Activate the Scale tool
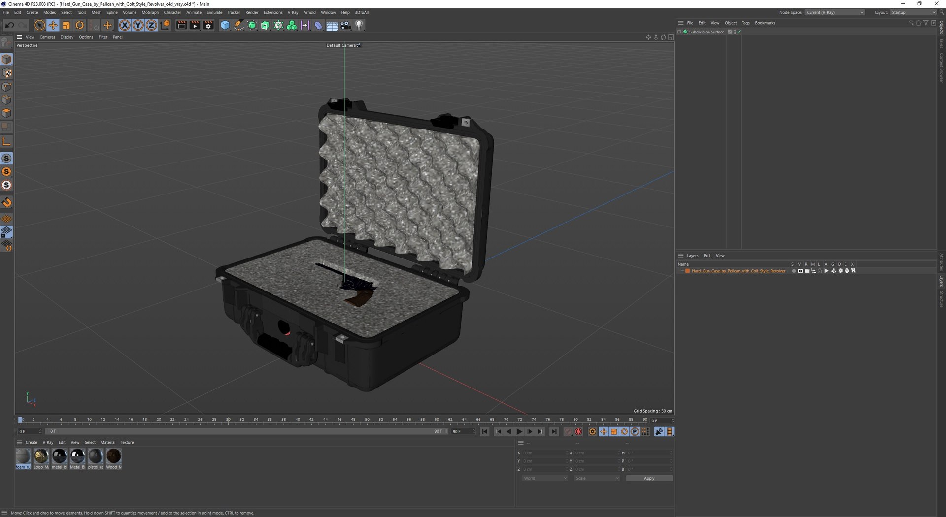The image size is (946, 517). point(66,25)
